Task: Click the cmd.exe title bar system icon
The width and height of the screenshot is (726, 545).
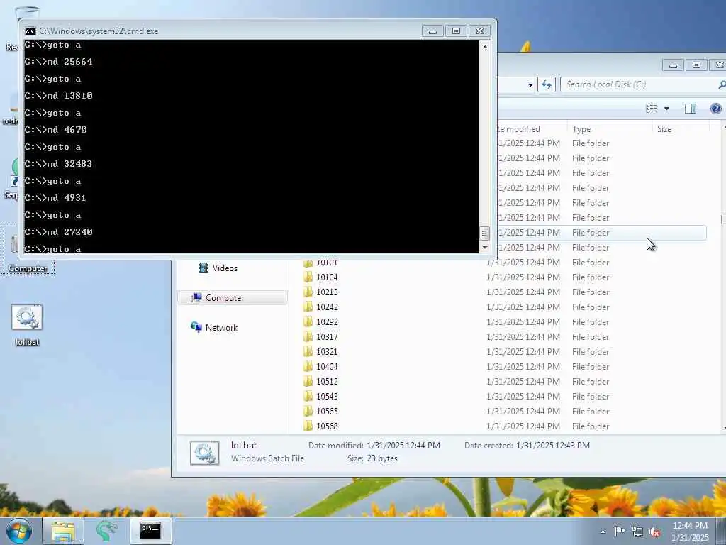Action: [30, 31]
